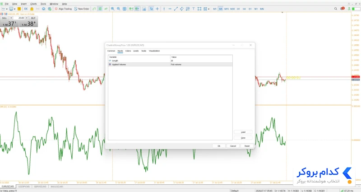
Task: Open the Charts menu
Action: [33, 4]
